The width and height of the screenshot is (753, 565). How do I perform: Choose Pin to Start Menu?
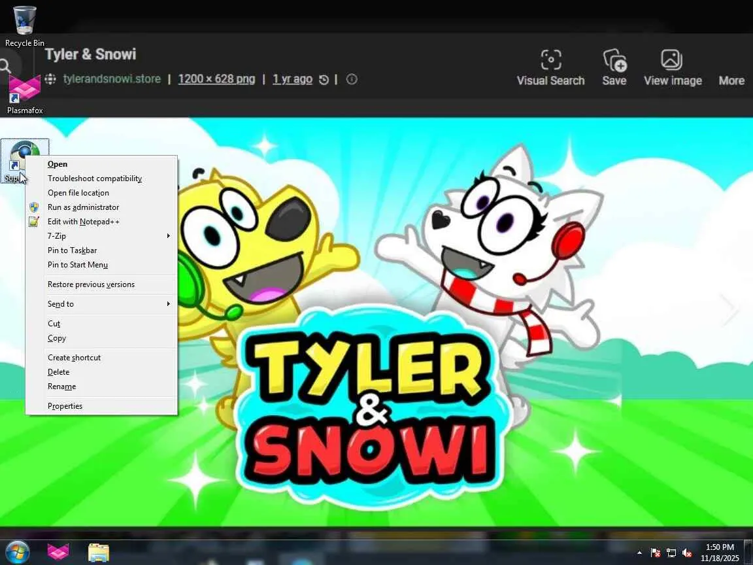point(101,265)
